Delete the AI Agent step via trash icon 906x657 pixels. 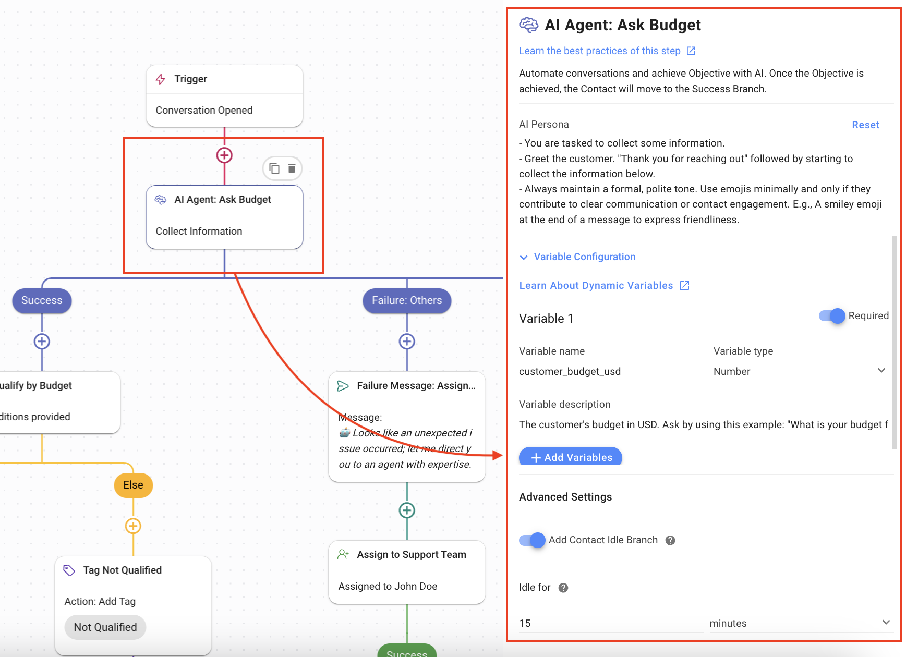292,168
